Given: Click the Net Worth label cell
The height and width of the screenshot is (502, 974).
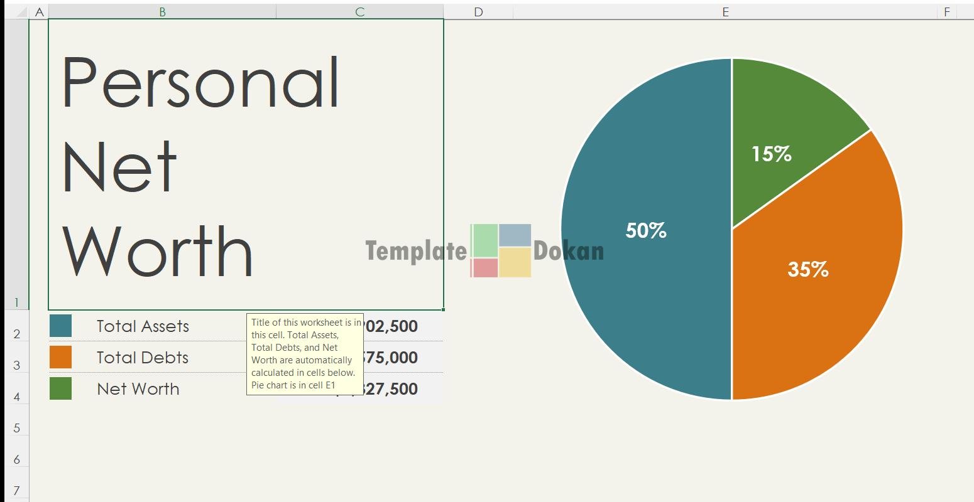Looking at the screenshot, I should (x=138, y=389).
